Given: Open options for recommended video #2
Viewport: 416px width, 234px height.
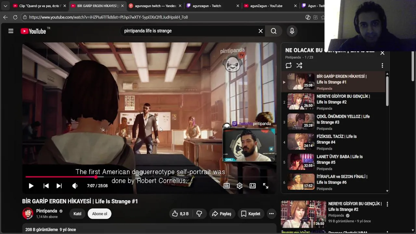Looking at the screenshot, I should 387,204.
